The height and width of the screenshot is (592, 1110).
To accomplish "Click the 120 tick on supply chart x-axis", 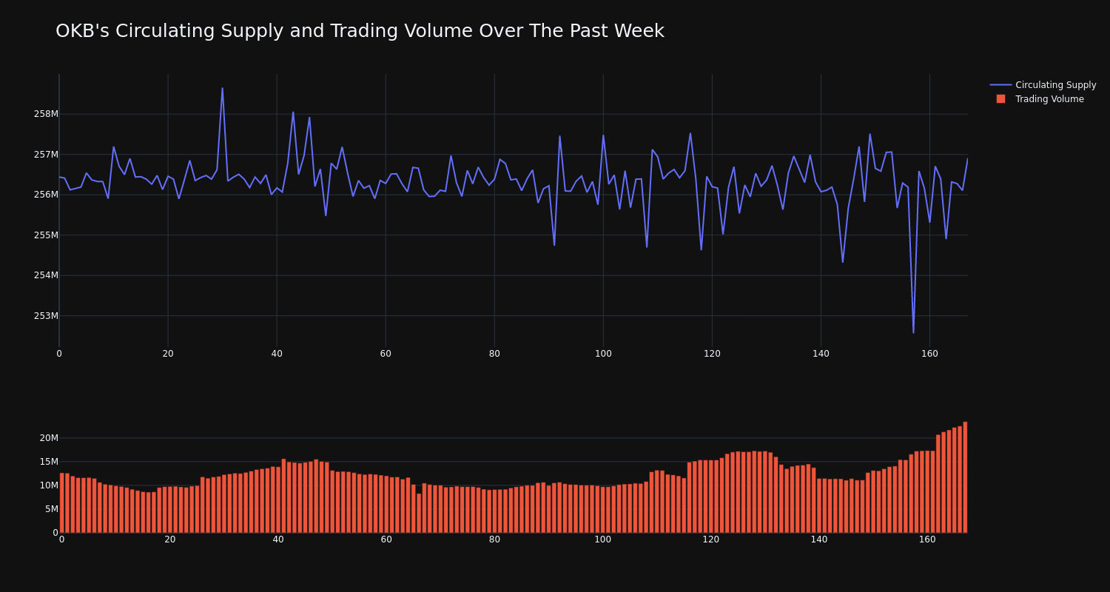I will 712,354.
